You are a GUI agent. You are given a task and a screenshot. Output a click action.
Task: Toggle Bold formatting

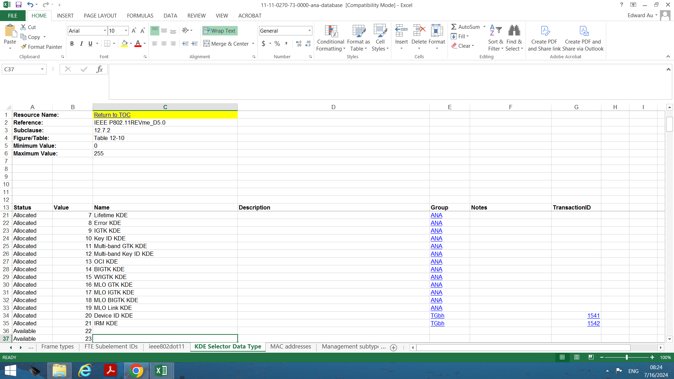[x=72, y=44]
